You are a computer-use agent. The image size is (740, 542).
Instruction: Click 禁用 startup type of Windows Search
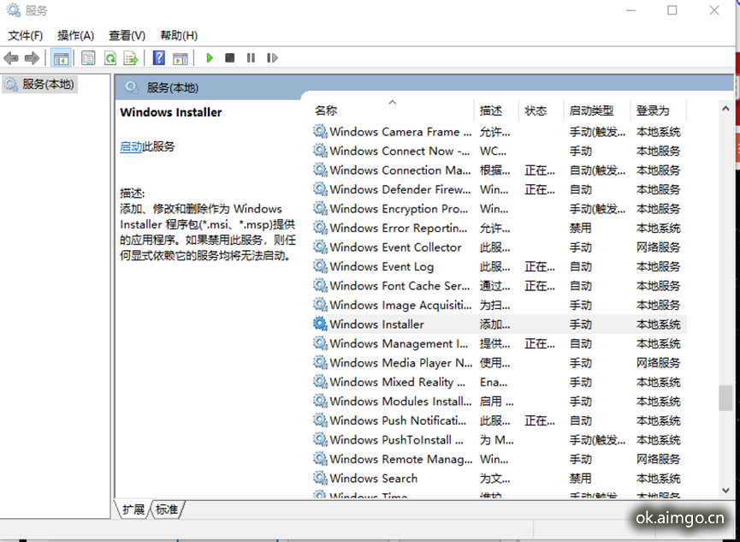coord(580,478)
